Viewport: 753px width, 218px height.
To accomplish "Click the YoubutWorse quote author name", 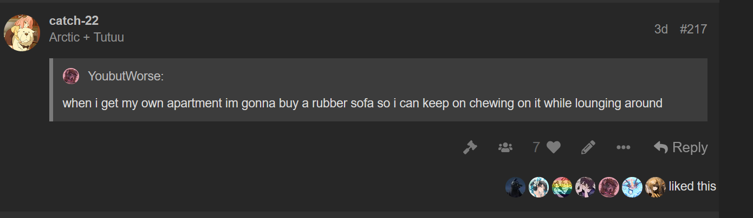I will coord(125,76).
